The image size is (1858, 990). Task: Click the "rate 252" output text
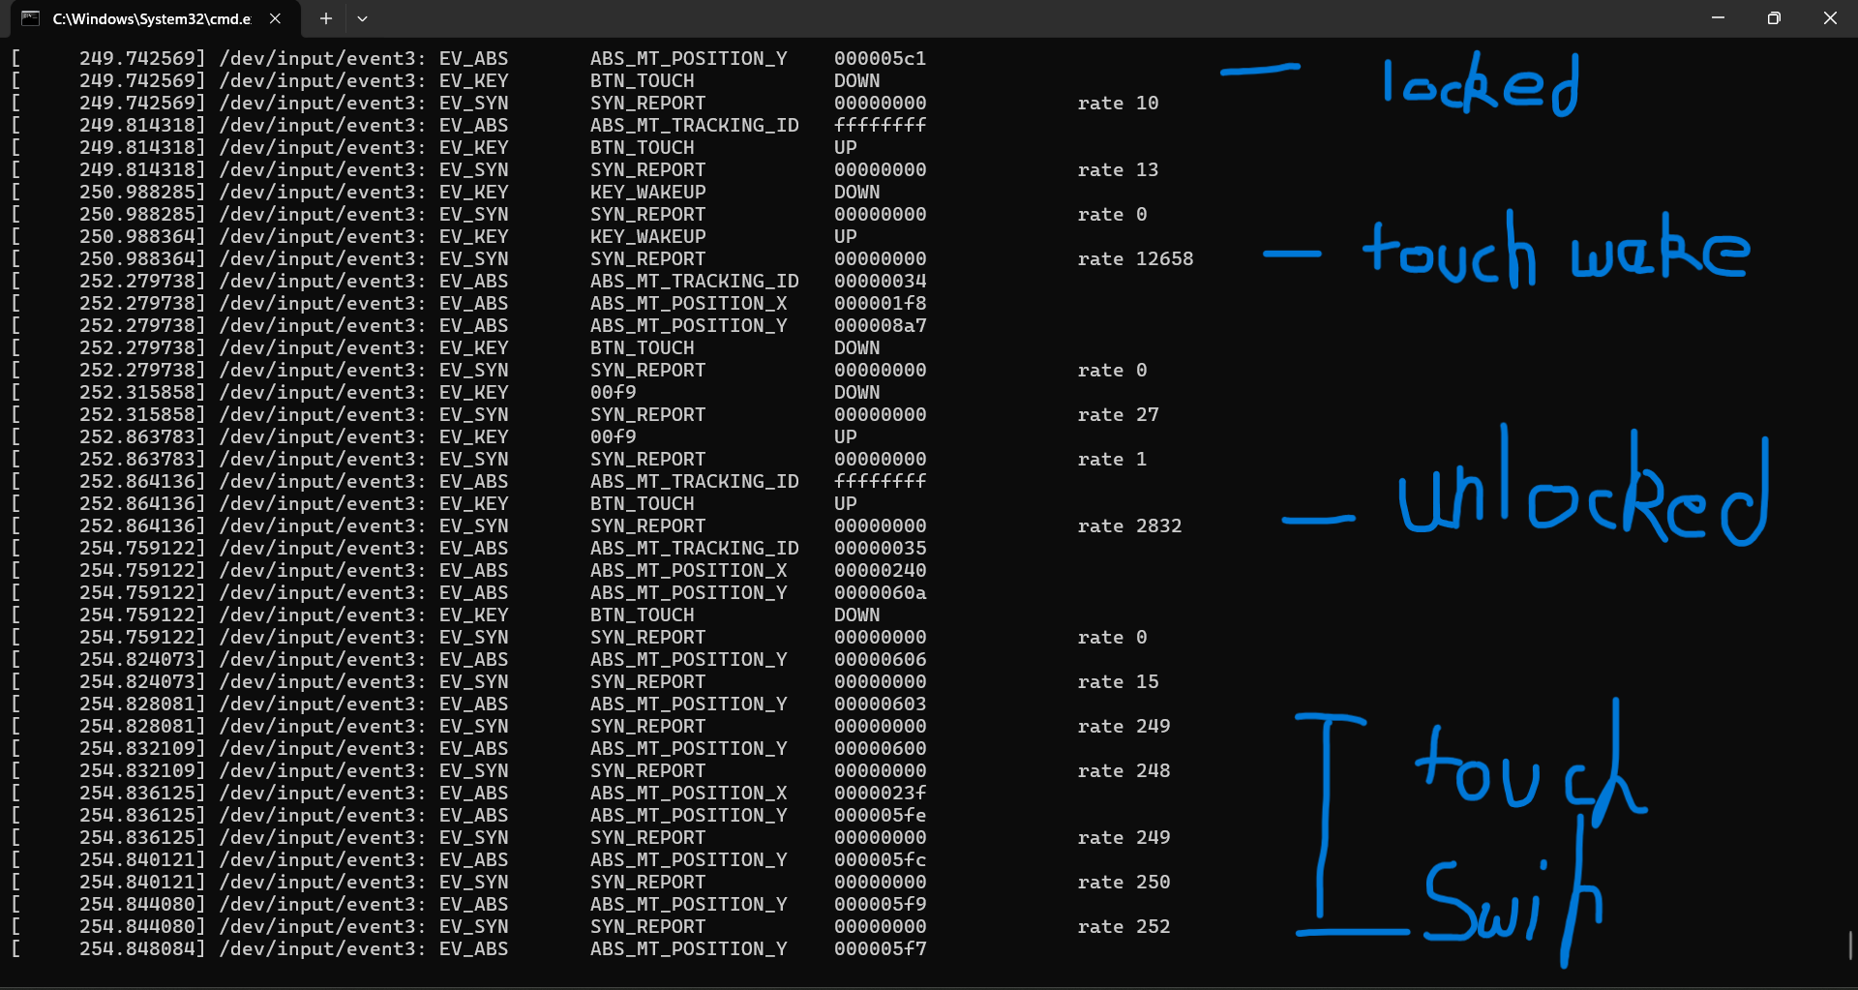pos(1124,927)
